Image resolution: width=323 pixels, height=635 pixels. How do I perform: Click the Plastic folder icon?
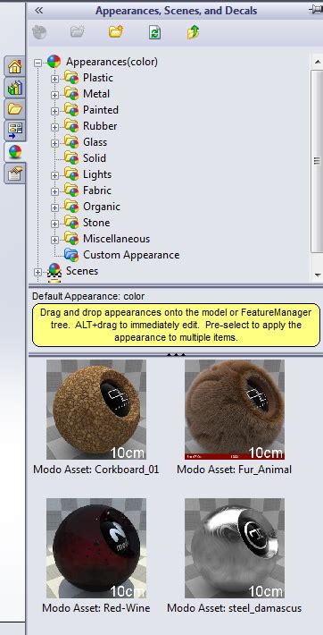[71, 77]
